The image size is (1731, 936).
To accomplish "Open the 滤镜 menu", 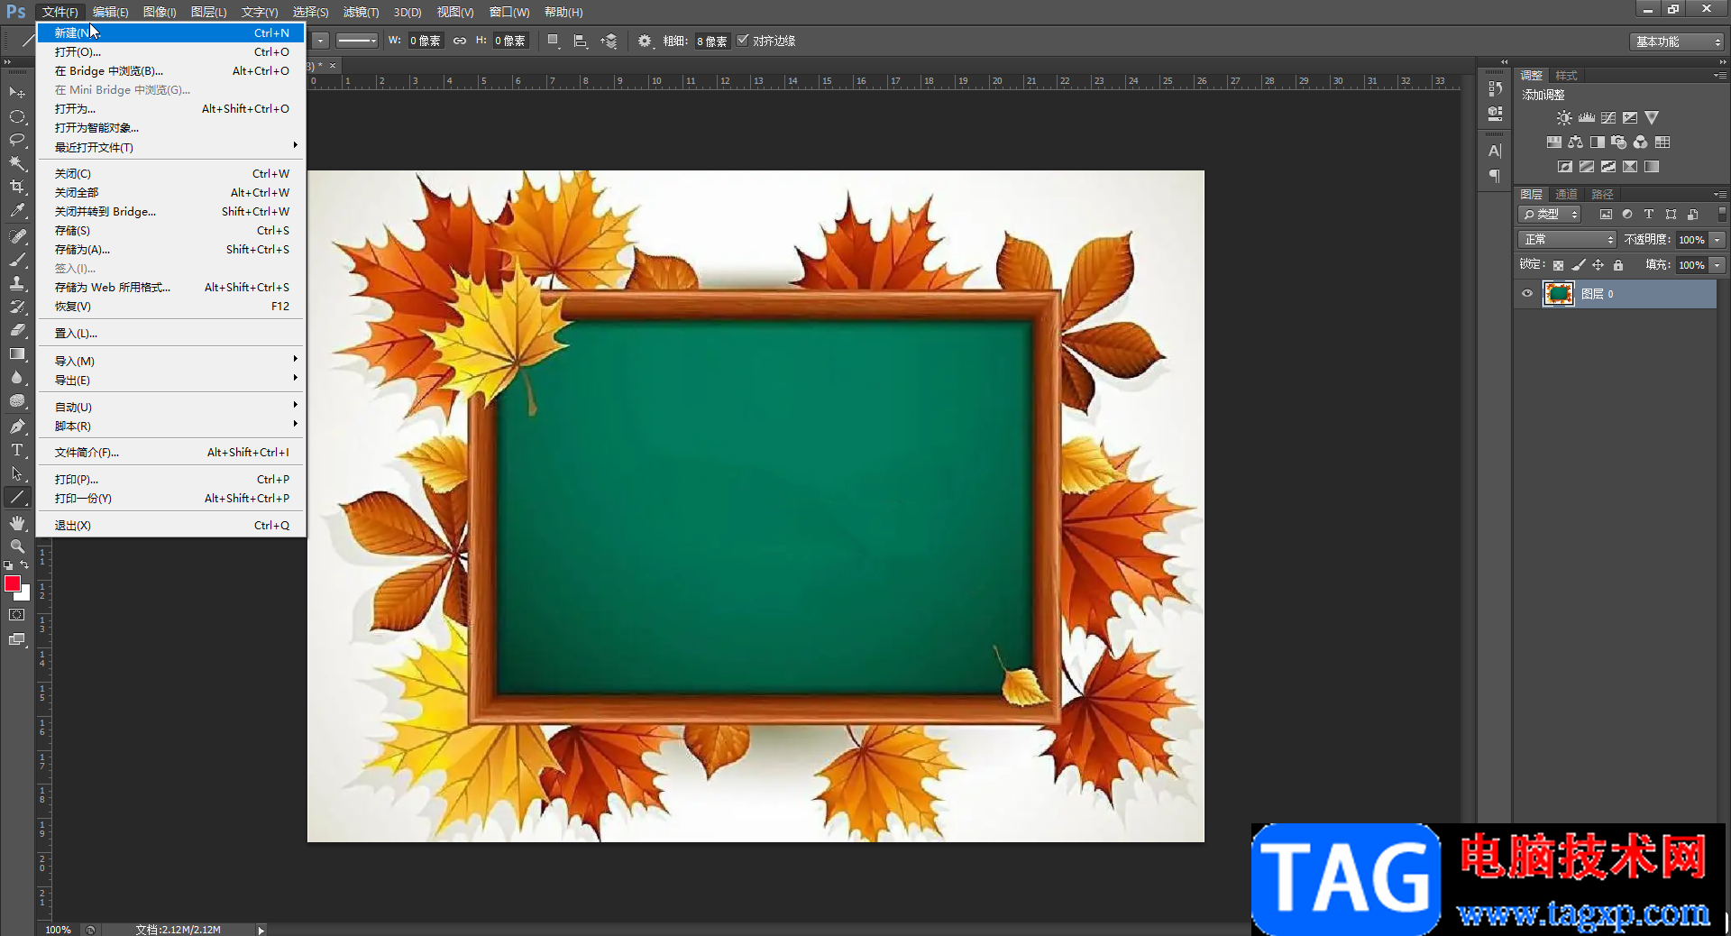I will (x=361, y=12).
